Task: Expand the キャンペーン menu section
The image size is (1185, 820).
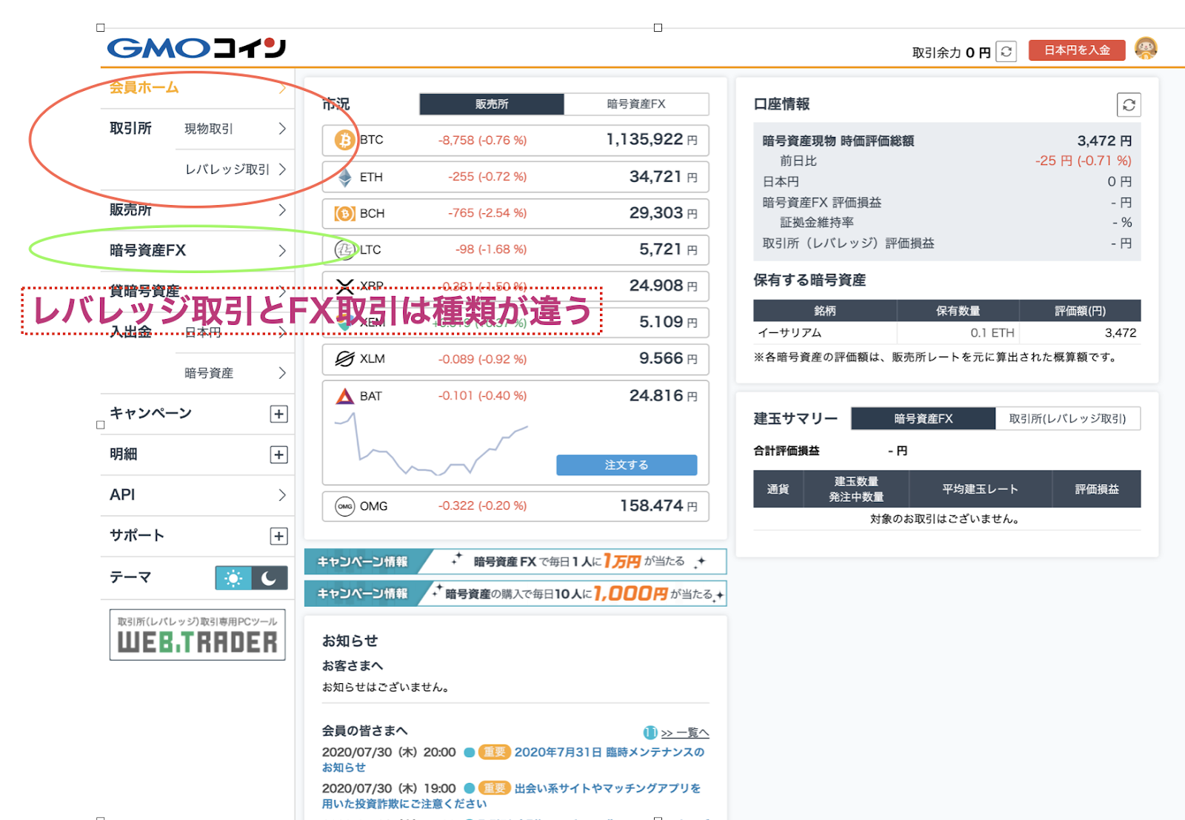Action: (278, 414)
